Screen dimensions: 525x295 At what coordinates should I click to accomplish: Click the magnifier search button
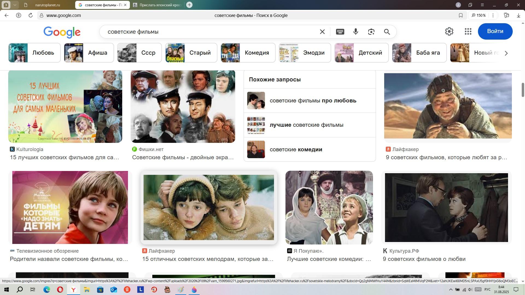pyautogui.click(x=387, y=32)
